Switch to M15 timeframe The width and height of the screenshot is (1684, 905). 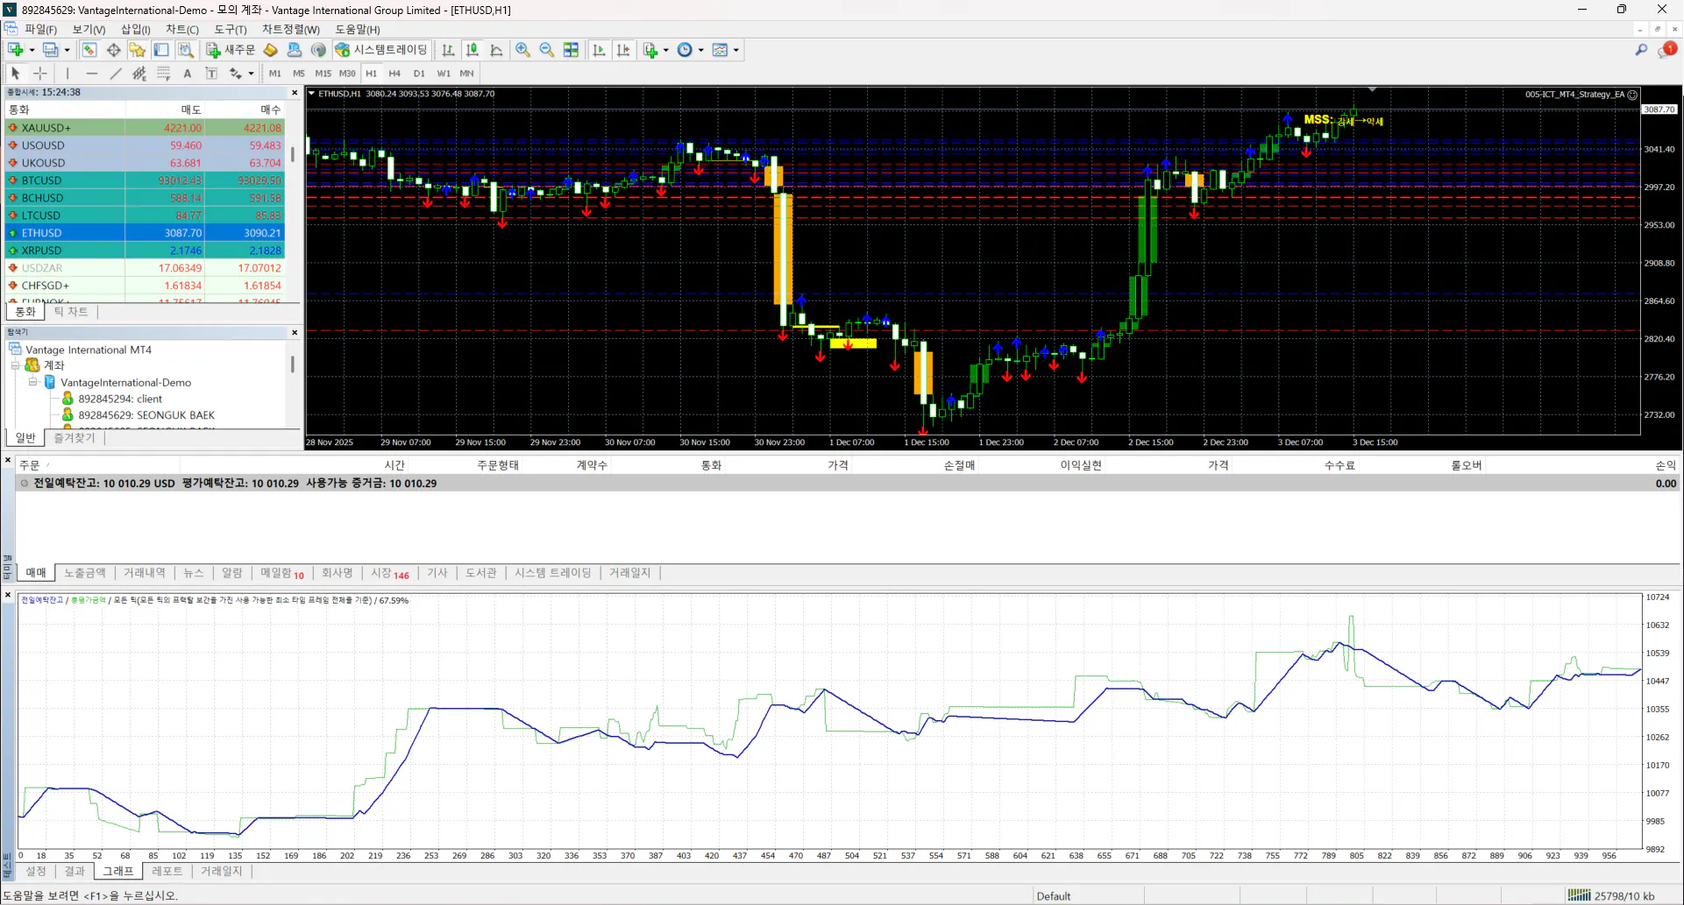323,74
